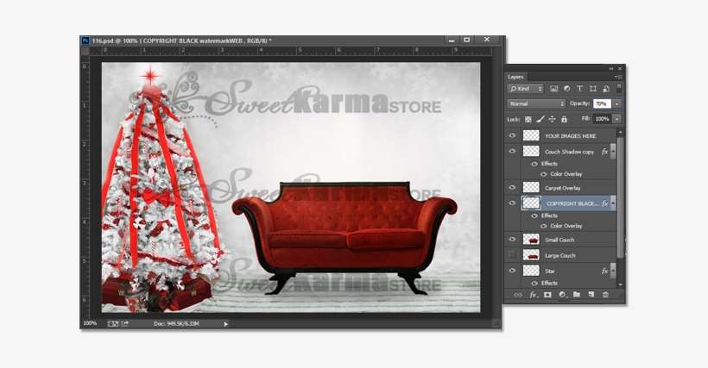Hide the Small Couch layer
The width and height of the screenshot is (708, 368).
pos(512,240)
